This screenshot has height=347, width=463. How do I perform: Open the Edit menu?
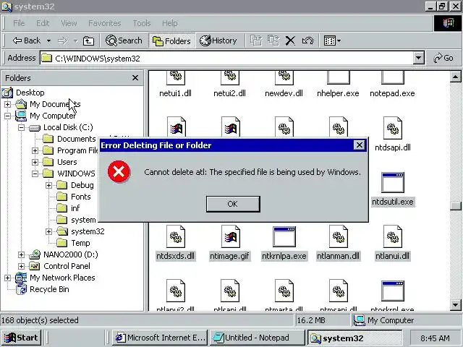(43, 23)
